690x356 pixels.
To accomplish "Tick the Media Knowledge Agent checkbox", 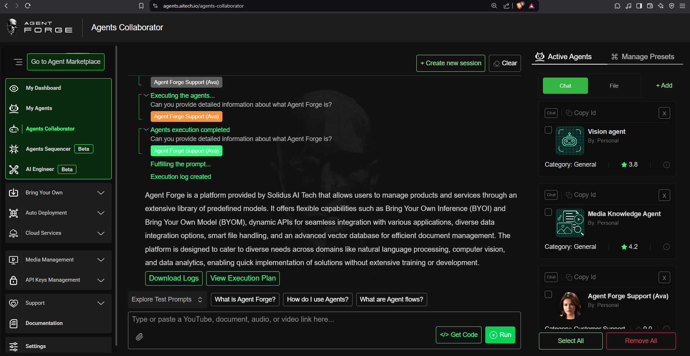I will click(x=548, y=212).
